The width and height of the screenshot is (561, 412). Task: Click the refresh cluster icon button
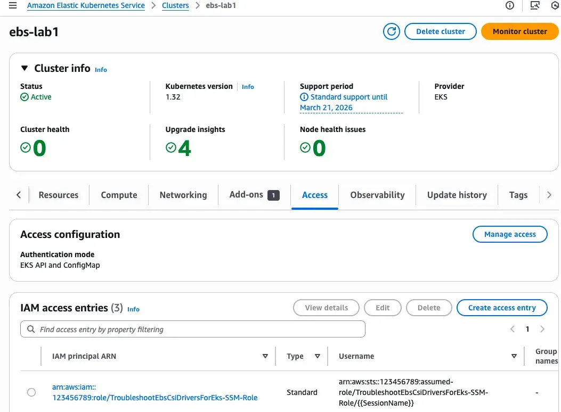tap(392, 31)
